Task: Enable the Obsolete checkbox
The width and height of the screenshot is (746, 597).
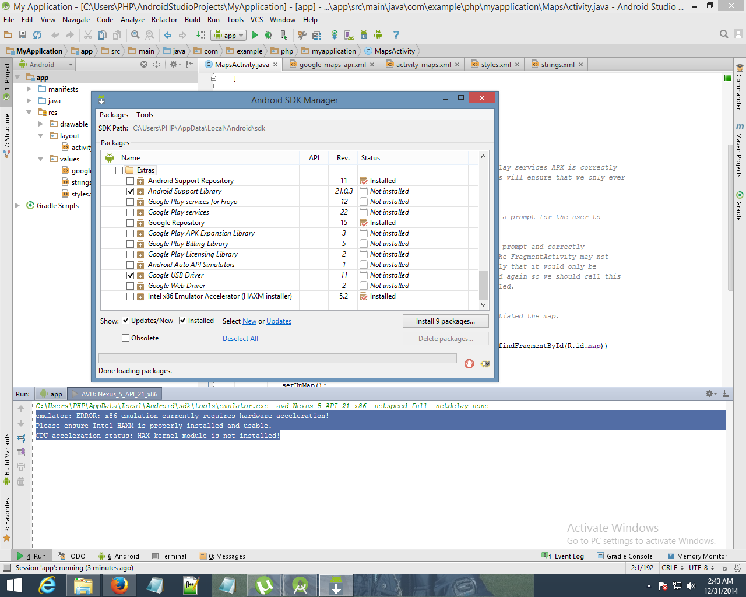Action: 125,338
